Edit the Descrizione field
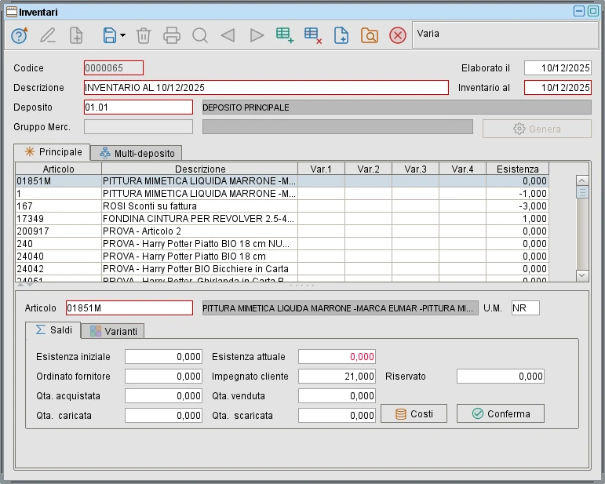 [x=266, y=88]
